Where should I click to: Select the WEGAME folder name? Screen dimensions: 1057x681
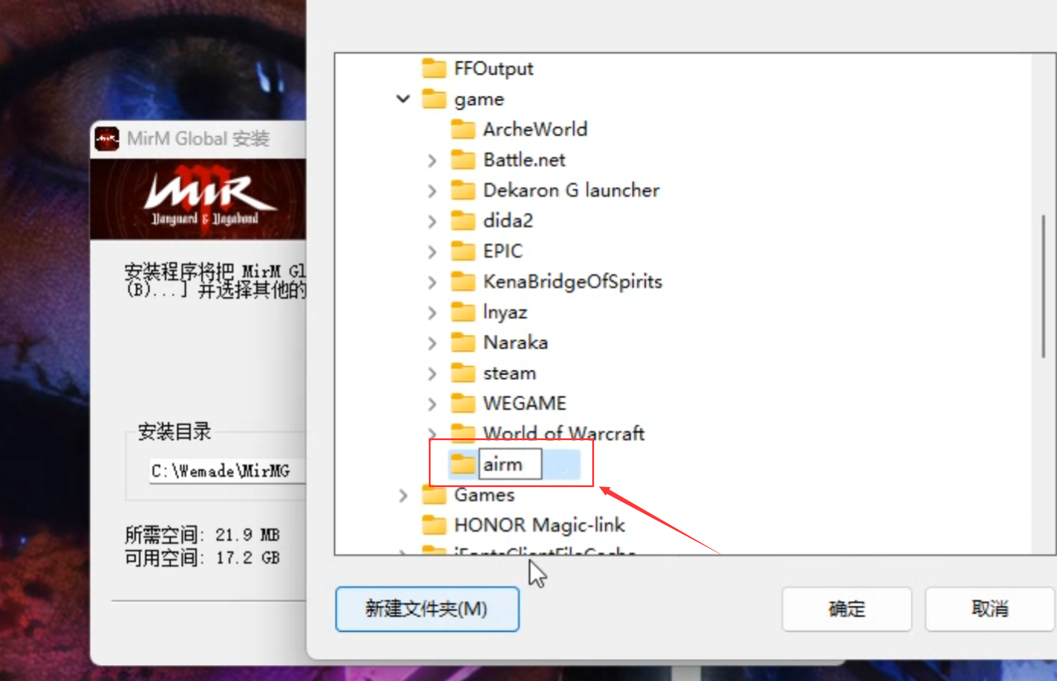[x=525, y=404]
